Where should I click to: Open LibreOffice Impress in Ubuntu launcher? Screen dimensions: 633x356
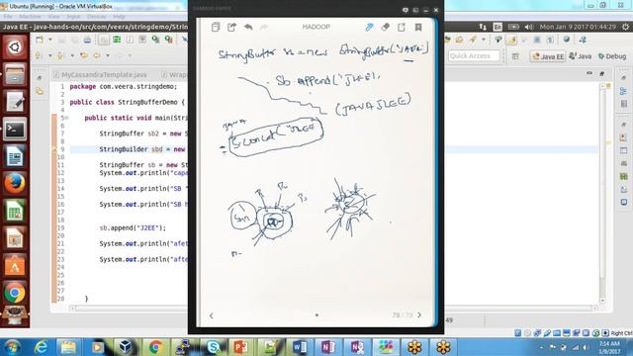(x=15, y=238)
